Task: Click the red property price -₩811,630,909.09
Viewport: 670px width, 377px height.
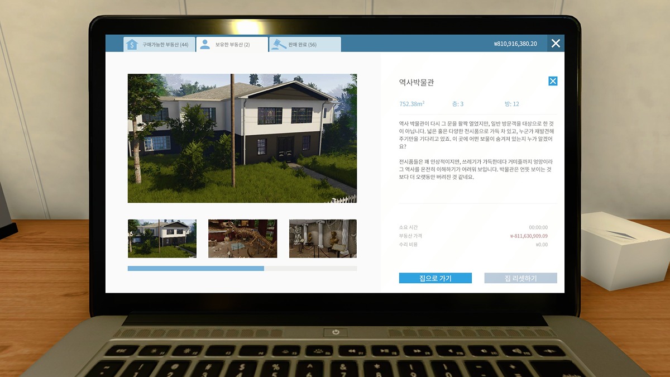Action: tap(528, 236)
